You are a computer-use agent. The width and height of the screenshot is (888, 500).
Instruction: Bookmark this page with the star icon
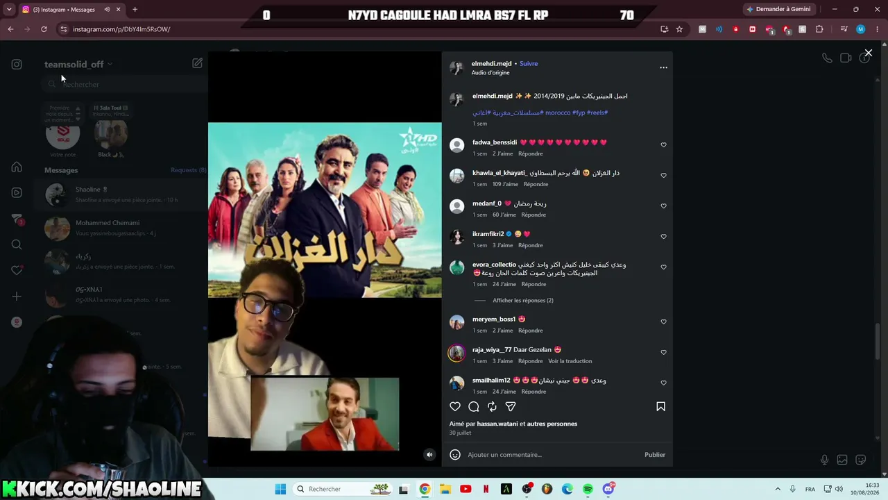[679, 29]
